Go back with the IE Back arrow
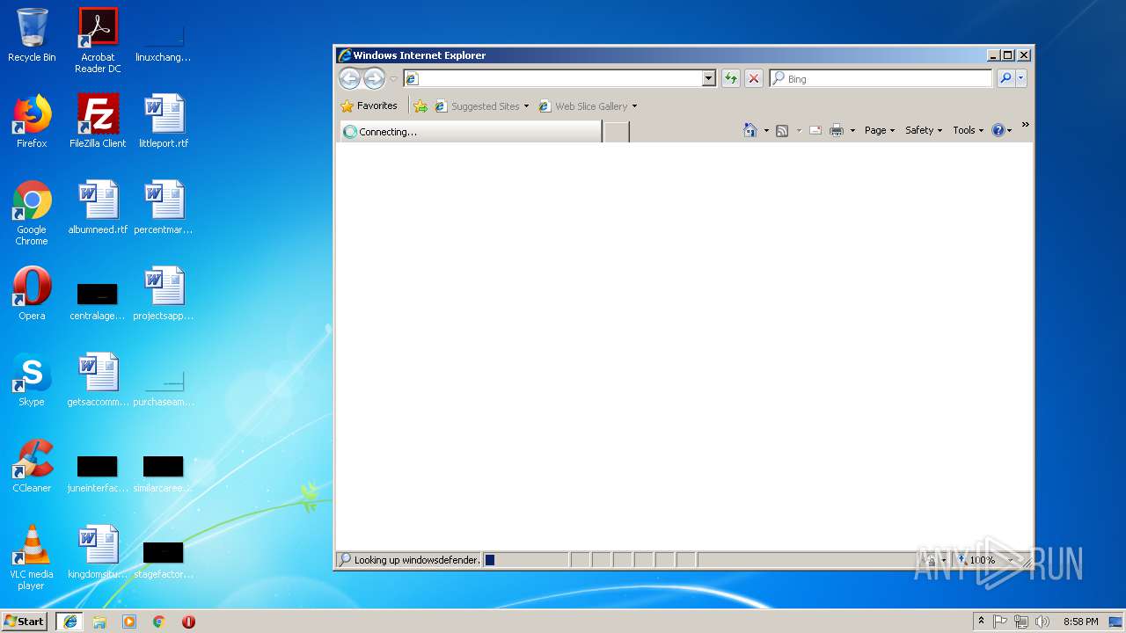 pyautogui.click(x=349, y=79)
